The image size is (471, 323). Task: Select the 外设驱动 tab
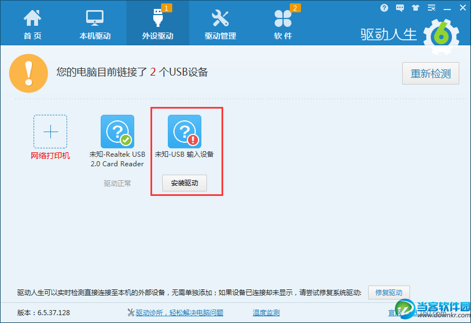coord(158,23)
